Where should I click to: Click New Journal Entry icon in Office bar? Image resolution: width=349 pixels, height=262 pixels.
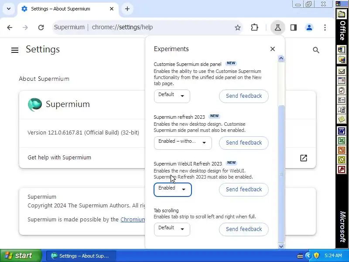coord(342,110)
